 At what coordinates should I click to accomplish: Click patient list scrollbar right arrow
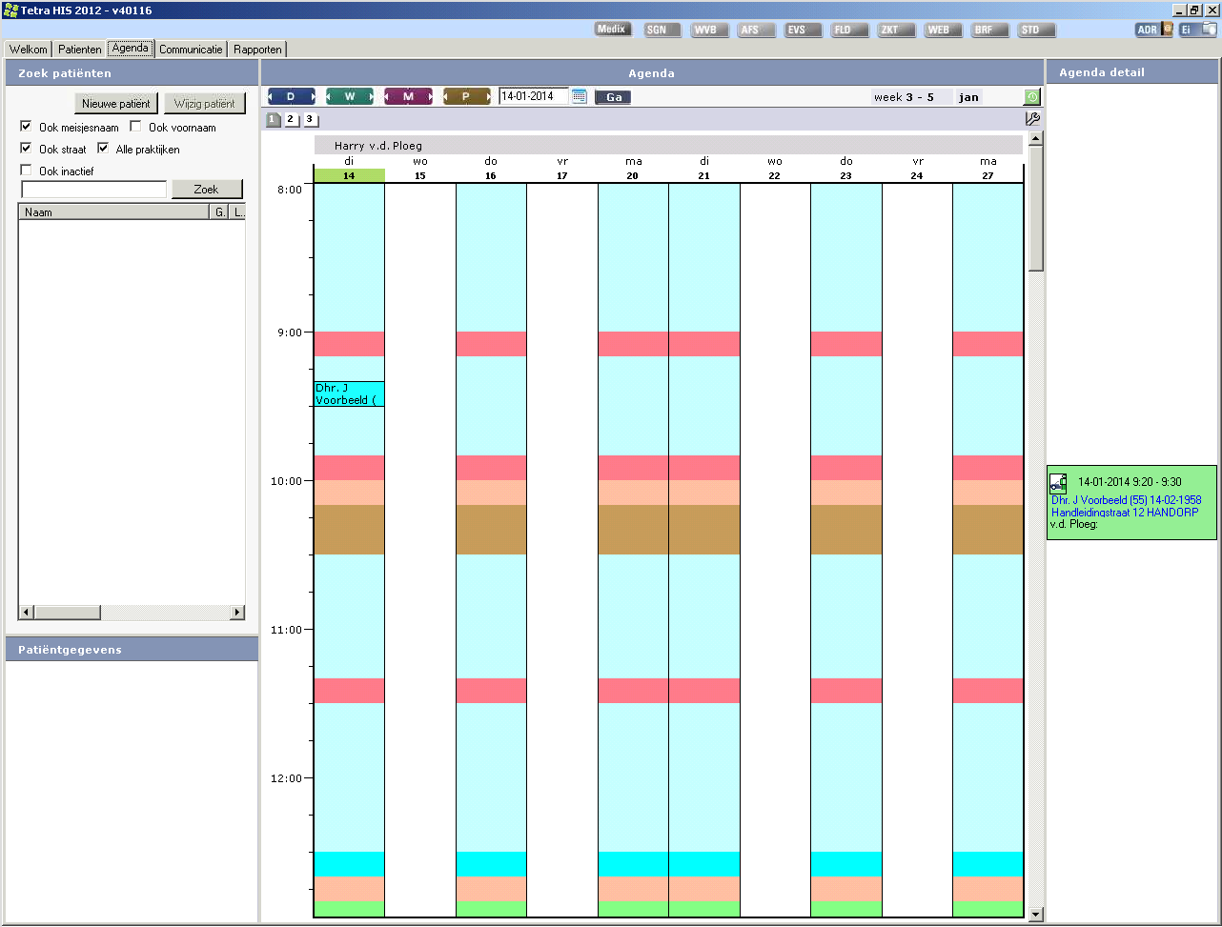(237, 613)
